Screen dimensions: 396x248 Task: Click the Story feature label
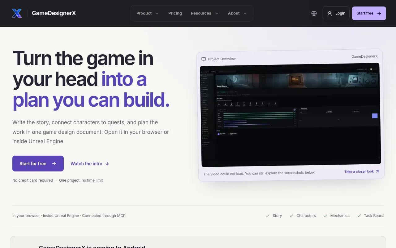tap(277, 216)
